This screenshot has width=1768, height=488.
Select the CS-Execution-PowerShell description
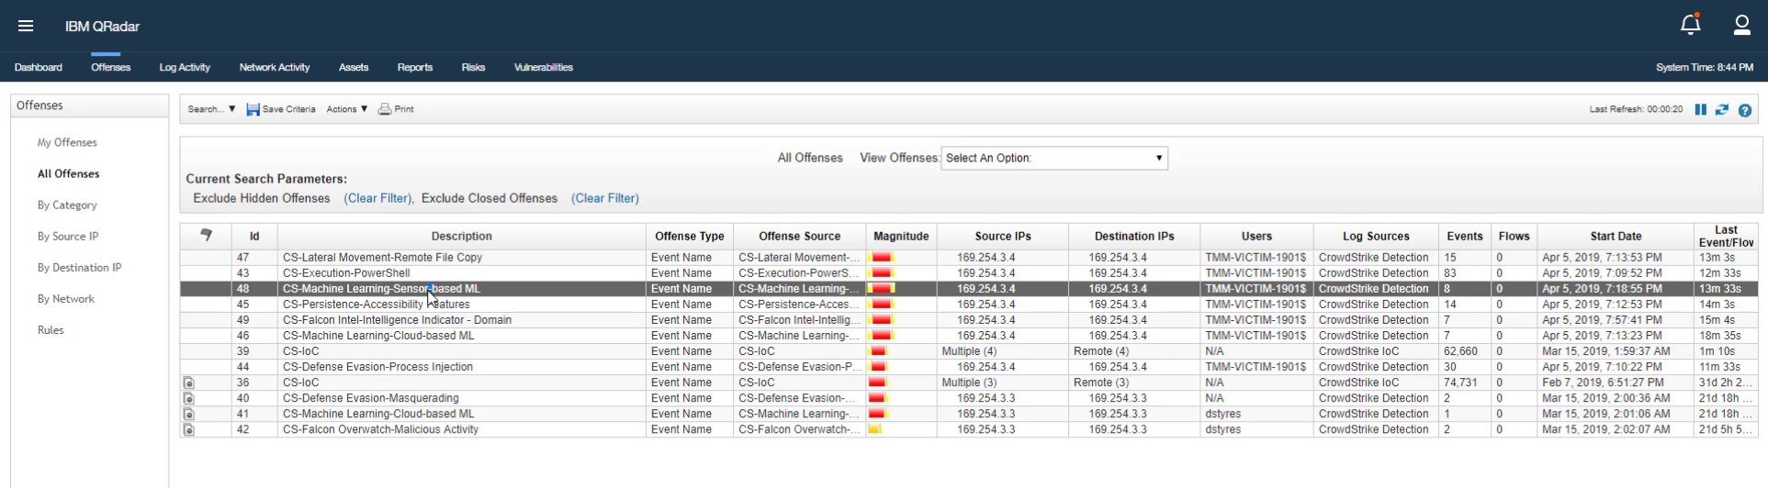coord(346,273)
